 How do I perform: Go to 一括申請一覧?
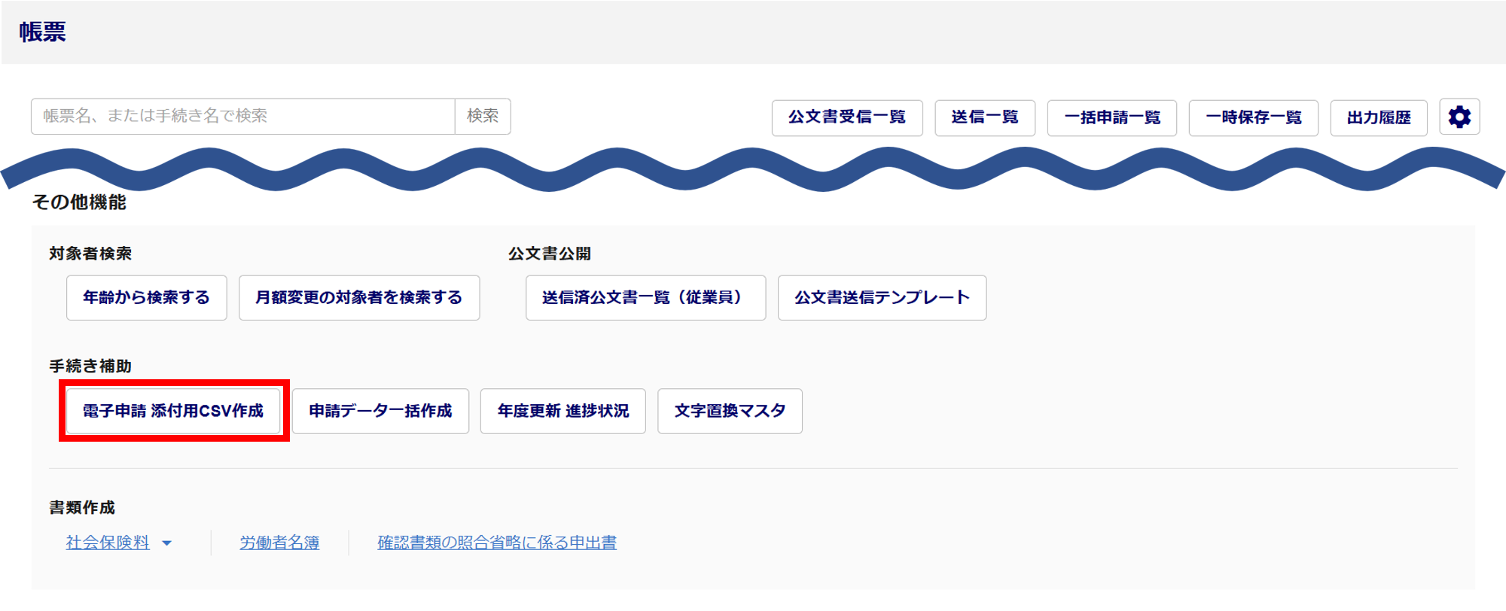(1111, 117)
